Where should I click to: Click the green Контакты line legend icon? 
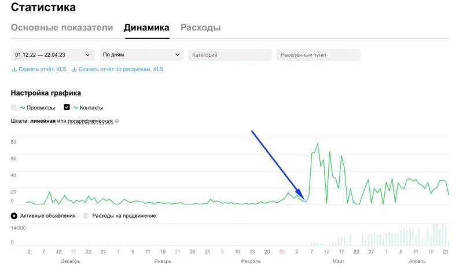pyautogui.click(x=75, y=108)
